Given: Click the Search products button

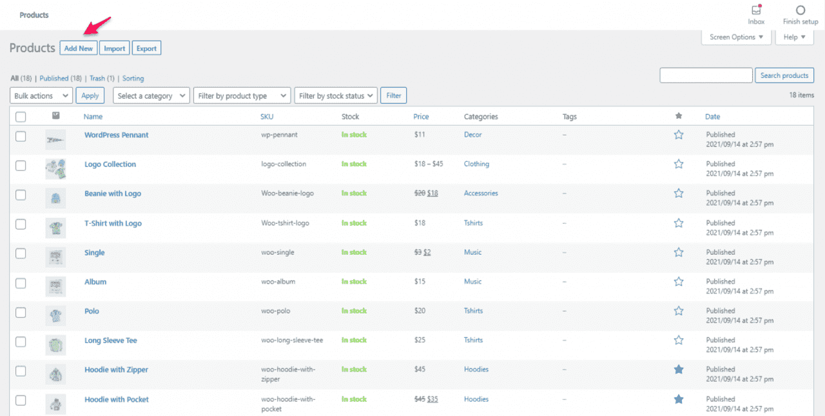Looking at the screenshot, I should pyautogui.click(x=784, y=75).
